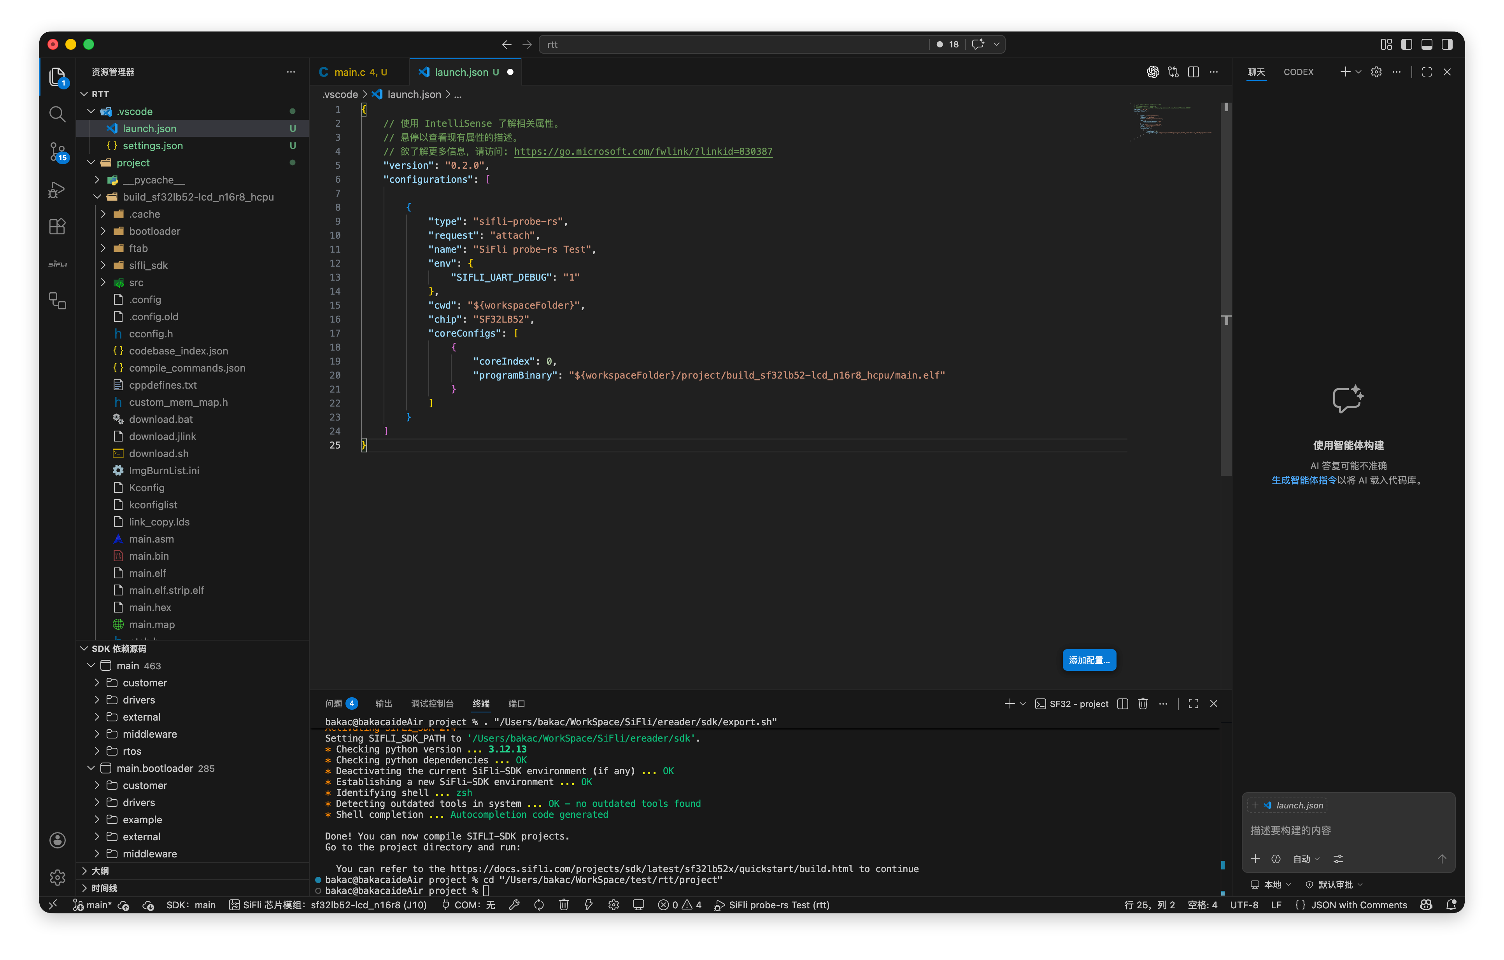The width and height of the screenshot is (1504, 960).
Task: Toggle the bottom panel layout button
Action: click(1427, 44)
